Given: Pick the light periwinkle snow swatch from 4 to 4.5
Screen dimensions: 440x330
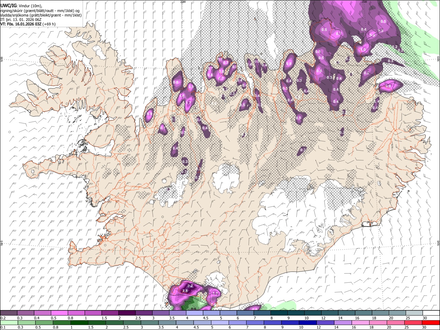Looking at the screenshot, I should coord(194,313).
